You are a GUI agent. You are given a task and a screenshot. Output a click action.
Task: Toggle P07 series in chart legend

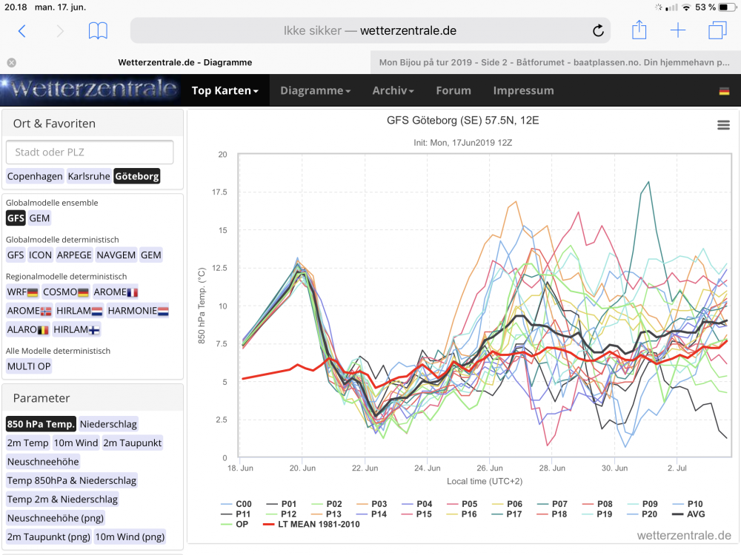553,504
